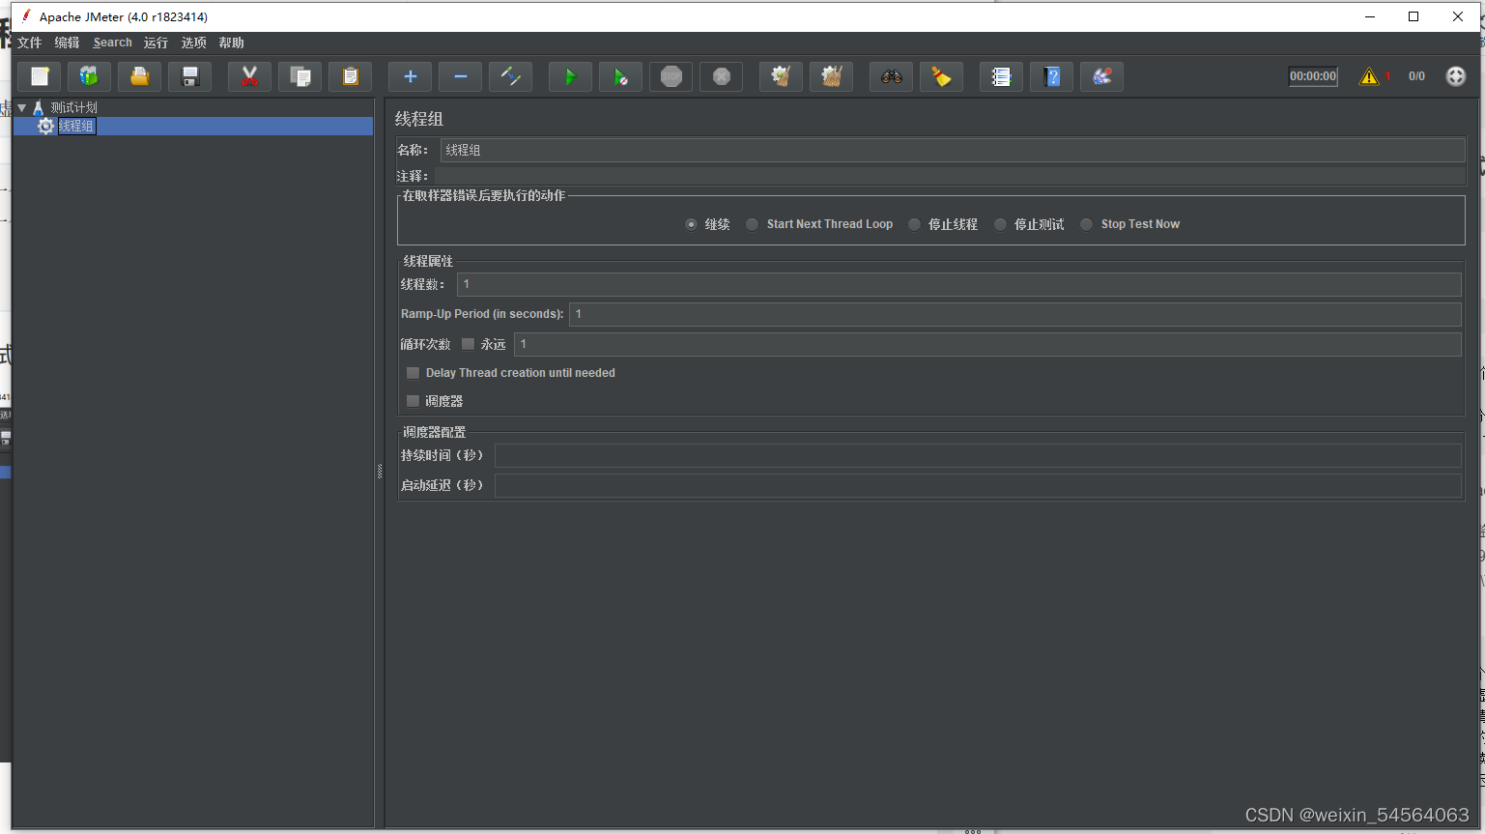Enable the 调度器 checkbox
Screen dimensions: 1485x834
pyautogui.click(x=414, y=401)
